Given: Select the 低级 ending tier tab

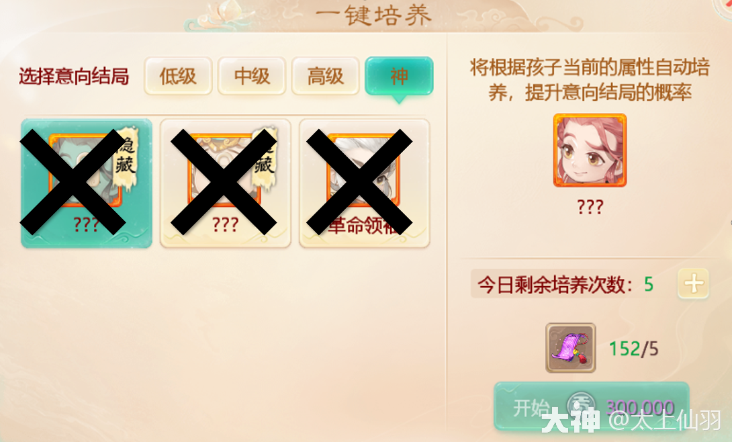Looking at the screenshot, I should point(178,76).
